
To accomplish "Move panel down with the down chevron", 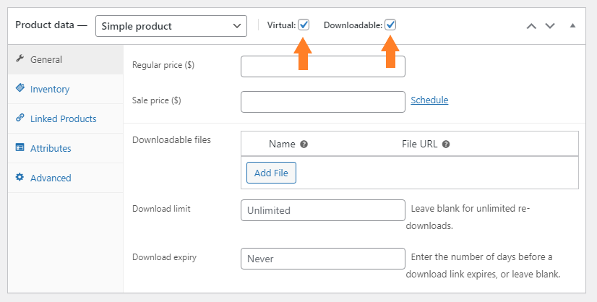I will point(550,26).
